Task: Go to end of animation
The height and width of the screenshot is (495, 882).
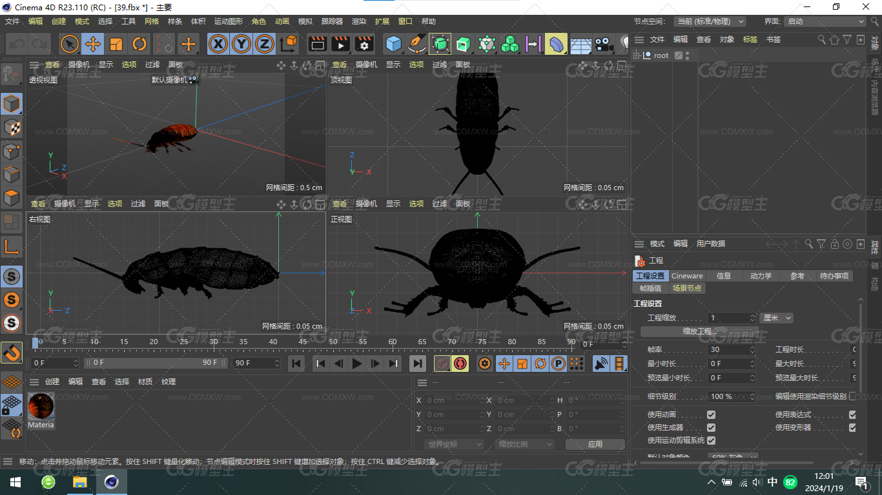Action: (418, 364)
